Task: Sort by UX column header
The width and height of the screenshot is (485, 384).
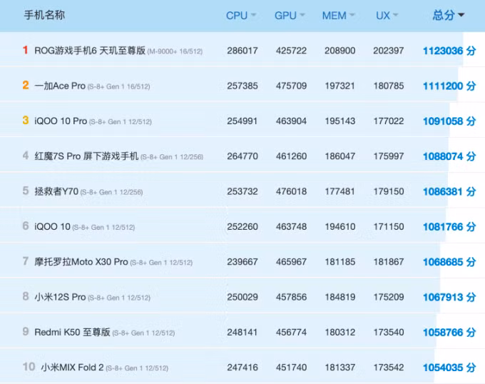Action: point(387,15)
